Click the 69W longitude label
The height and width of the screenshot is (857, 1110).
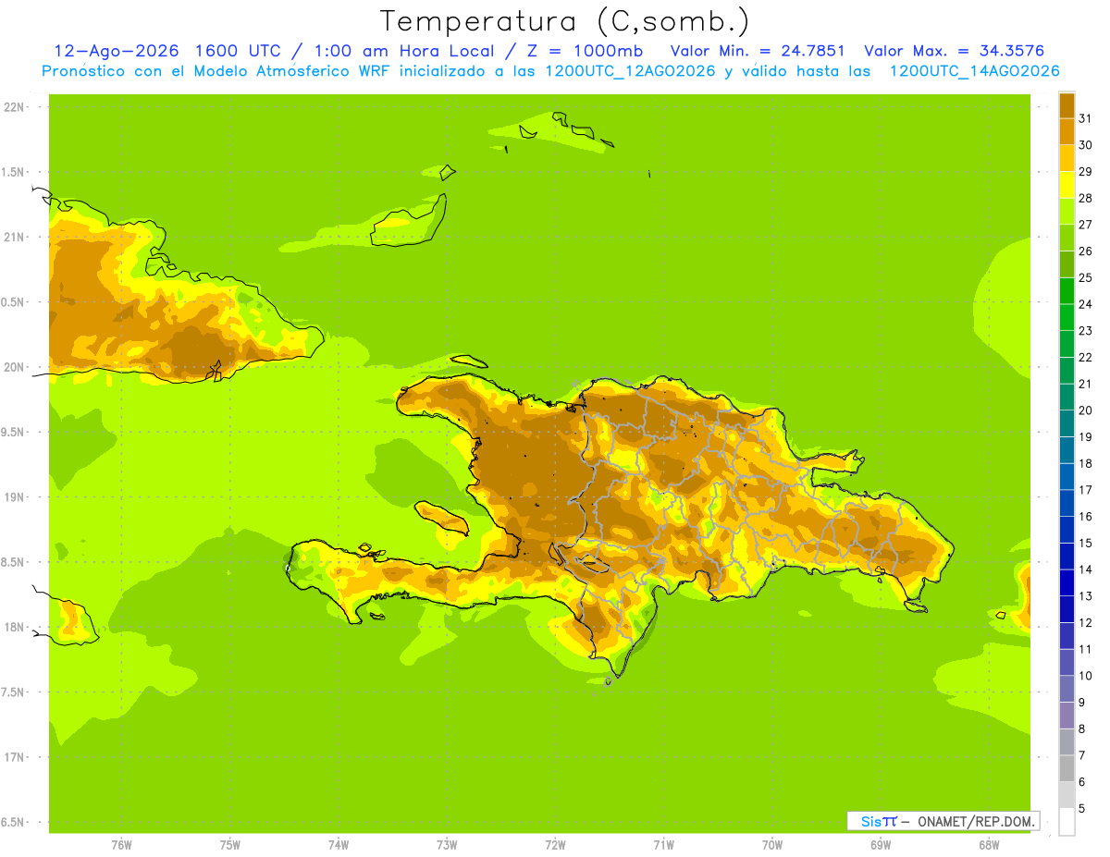[880, 845]
